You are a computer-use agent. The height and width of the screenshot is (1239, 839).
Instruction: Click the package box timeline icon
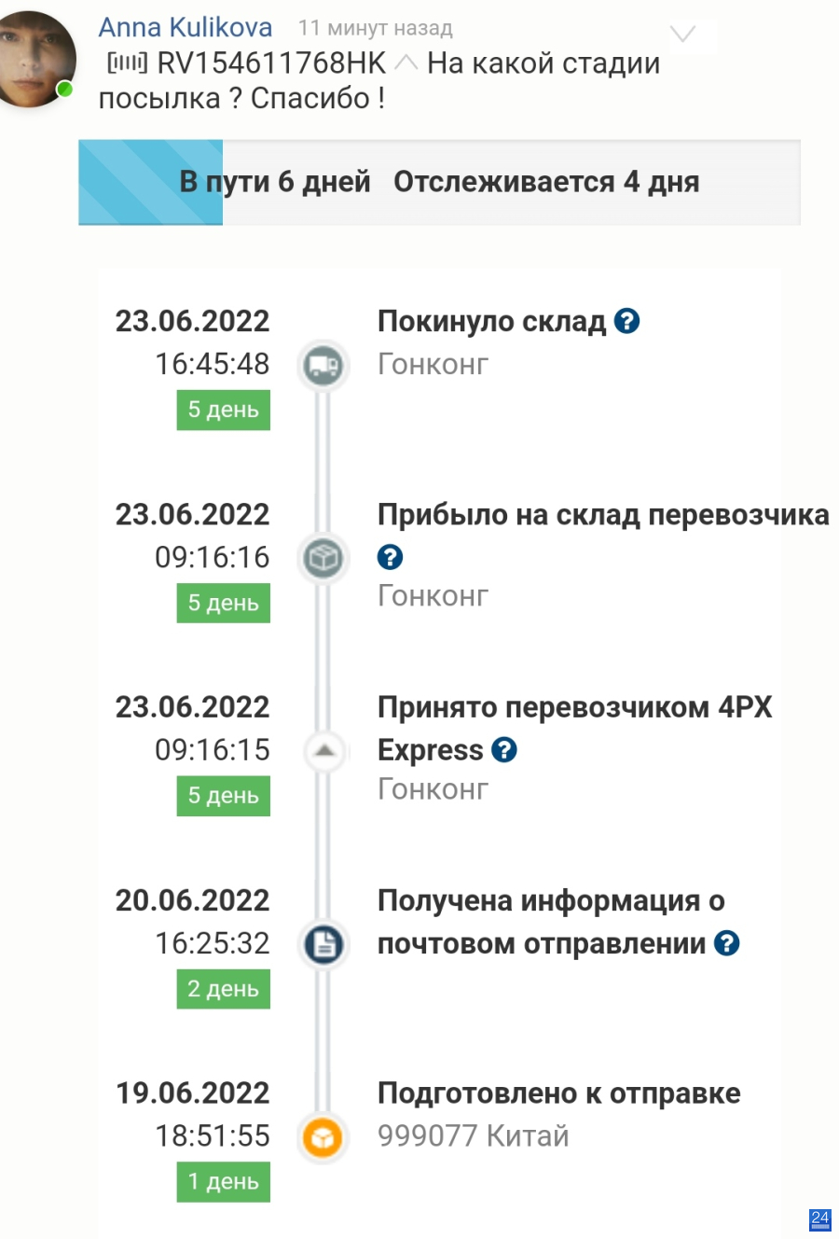(x=323, y=558)
